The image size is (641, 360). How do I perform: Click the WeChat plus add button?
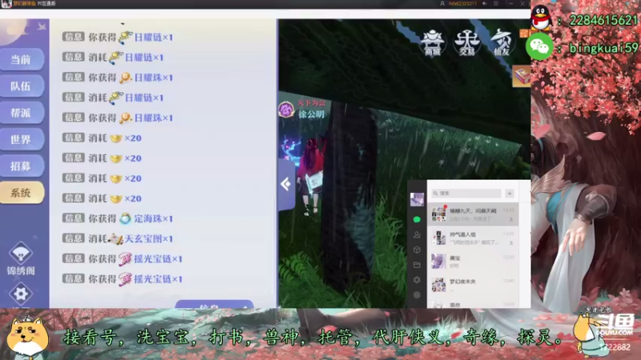[510, 194]
